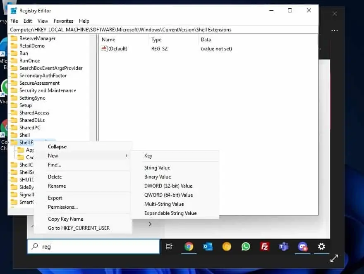Click Collapse in the context menu

[57, 147]
